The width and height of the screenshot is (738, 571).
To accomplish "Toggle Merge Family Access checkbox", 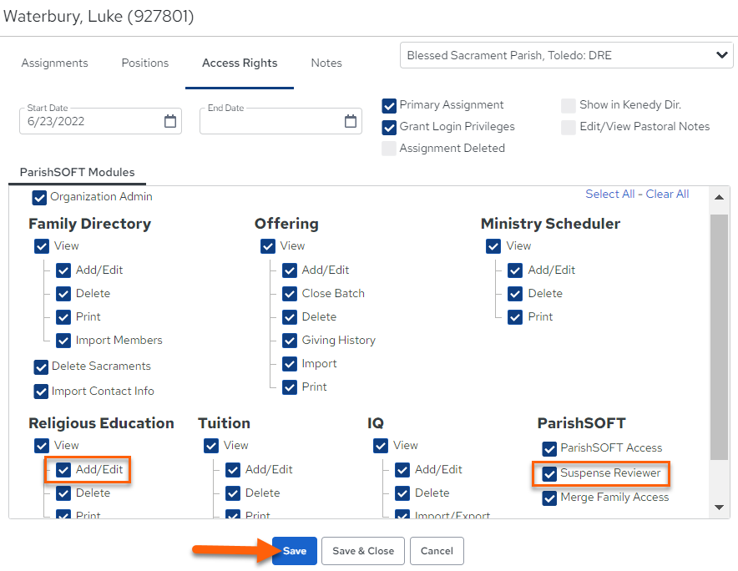I will click(549, 498).
